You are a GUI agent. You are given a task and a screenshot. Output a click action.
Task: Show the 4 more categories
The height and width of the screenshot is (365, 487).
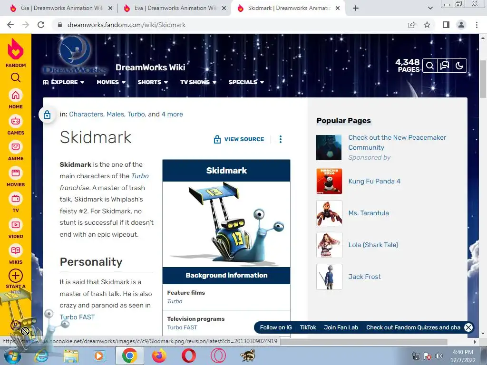[x=172, y=114]
